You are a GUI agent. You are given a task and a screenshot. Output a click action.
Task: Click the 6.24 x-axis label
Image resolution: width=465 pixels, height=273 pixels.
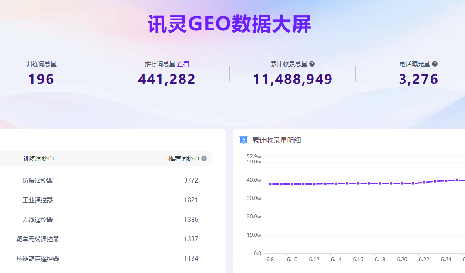446,260
